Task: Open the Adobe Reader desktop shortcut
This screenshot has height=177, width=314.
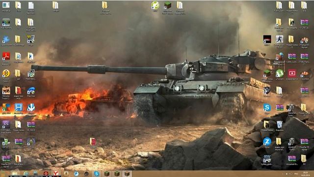Action: point(6,57)
